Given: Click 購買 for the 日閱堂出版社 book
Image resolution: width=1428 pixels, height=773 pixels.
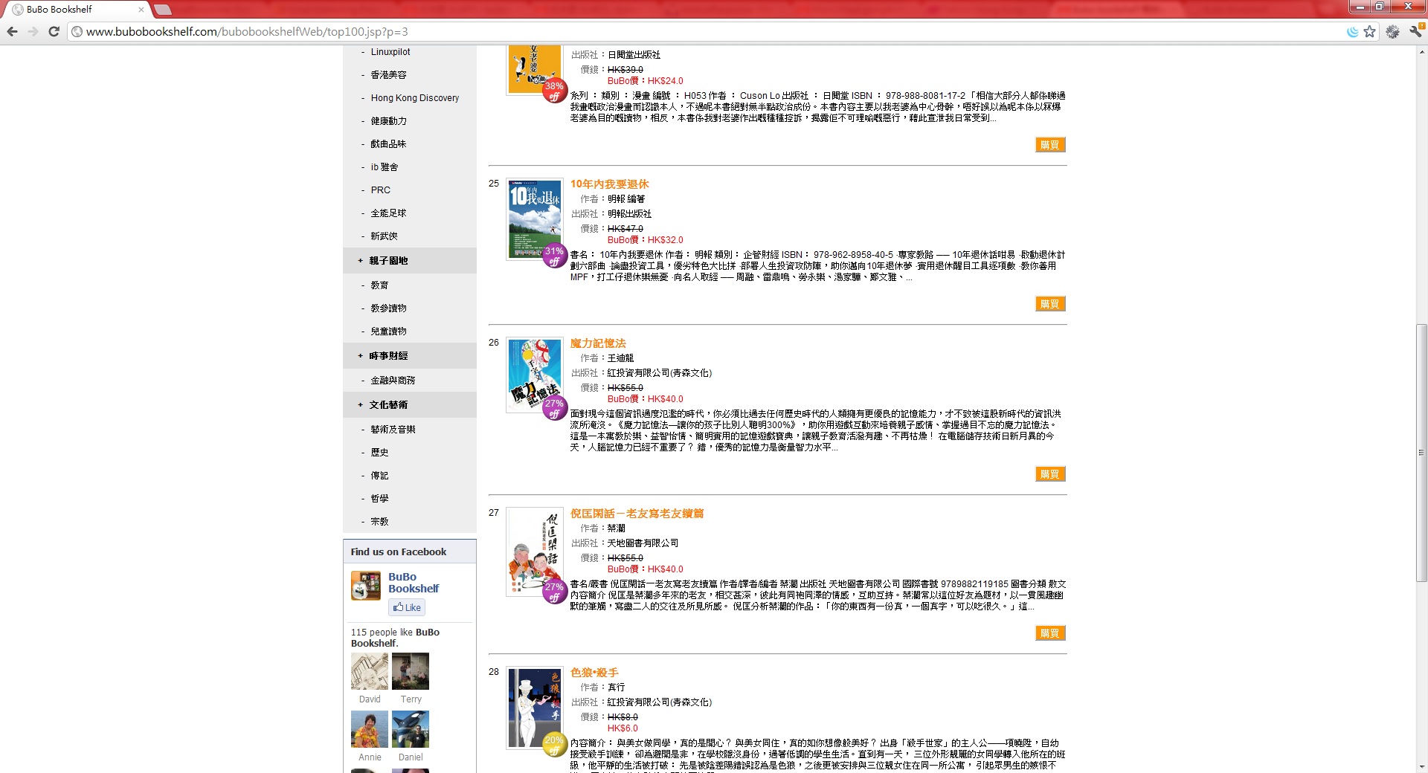Looking at the screenshot, I should point(1050,145).
